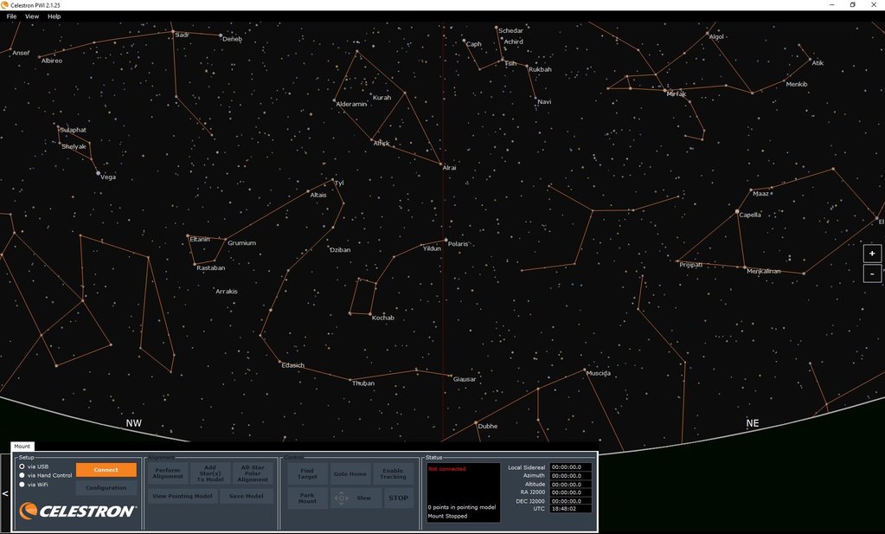The height and width of the screenshot is (534, 885).
Task: Click the UTC time field
Action: (571, 509)
